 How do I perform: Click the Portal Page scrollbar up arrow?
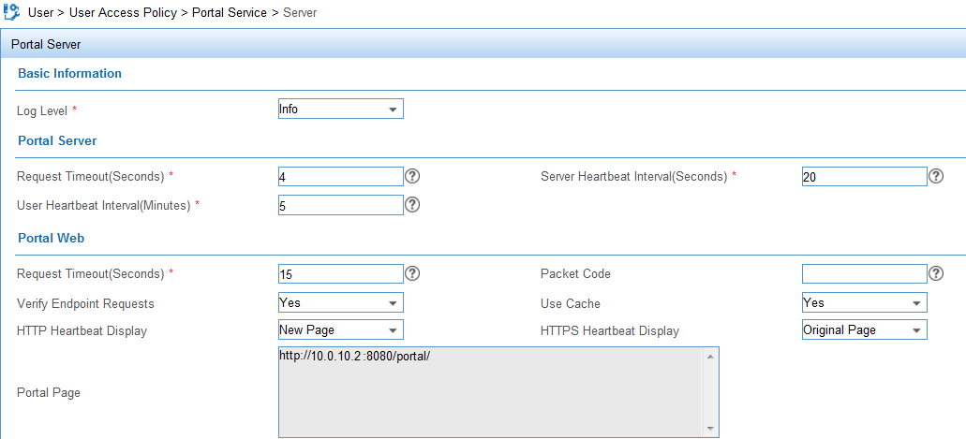pyautogui.click(x=709, y=357)
